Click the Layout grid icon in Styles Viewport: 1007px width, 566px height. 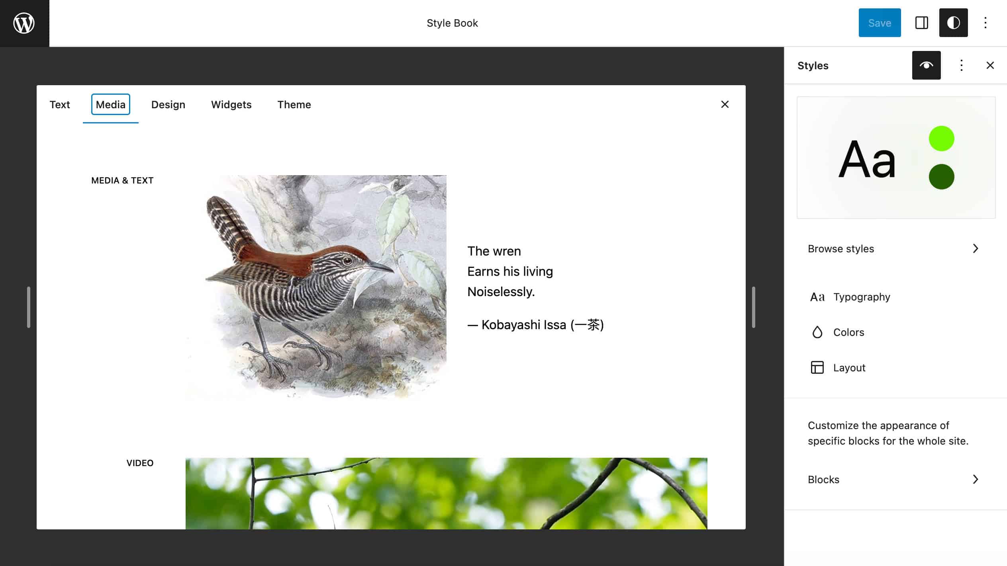[x=817, y=367]
